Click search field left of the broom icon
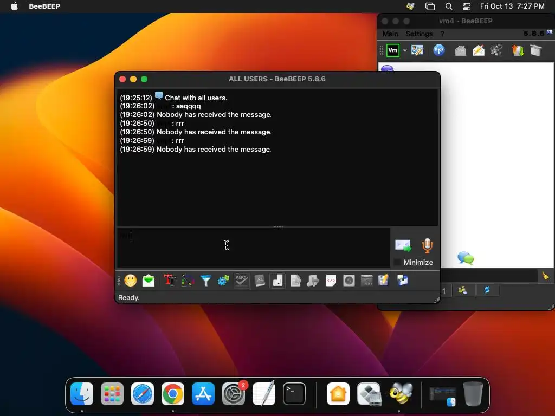555x416 pixels. (489, 276)
